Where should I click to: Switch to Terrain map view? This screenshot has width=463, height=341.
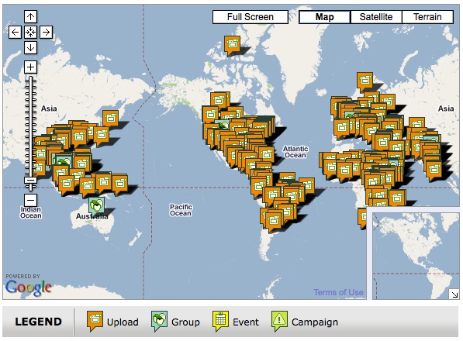tap(427, 17)
